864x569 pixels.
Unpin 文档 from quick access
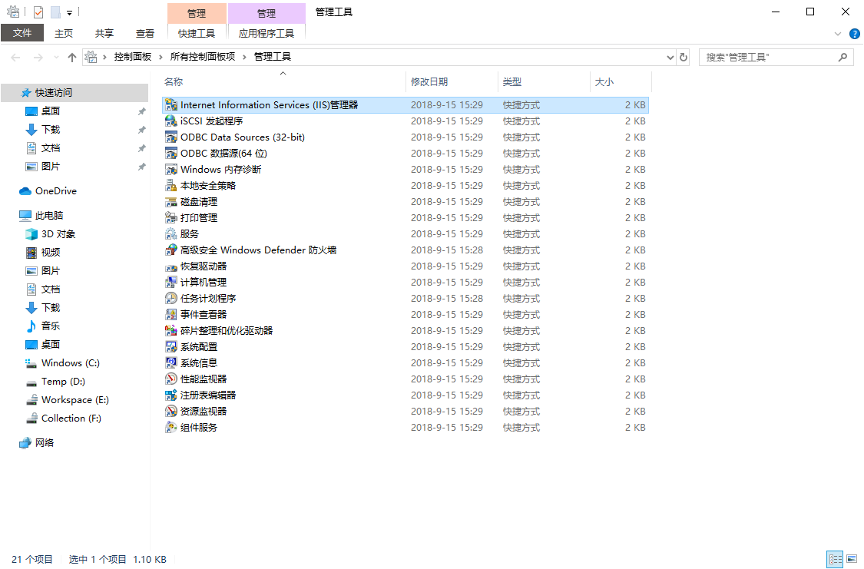coord(141,148)
